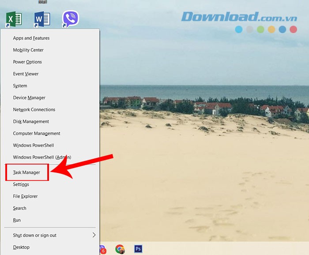Image resolution: width=309 pixels, height=255 pixels.
Task: Select Network Connections
Action: (34, 110)
